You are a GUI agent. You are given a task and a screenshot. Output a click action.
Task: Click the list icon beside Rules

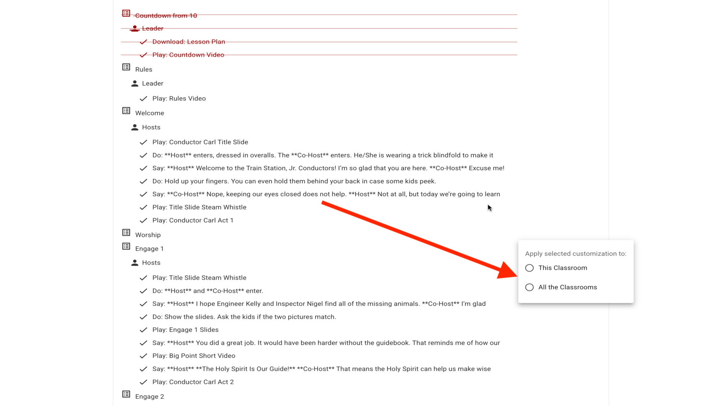pyautogui.click(x=126, y=67)
